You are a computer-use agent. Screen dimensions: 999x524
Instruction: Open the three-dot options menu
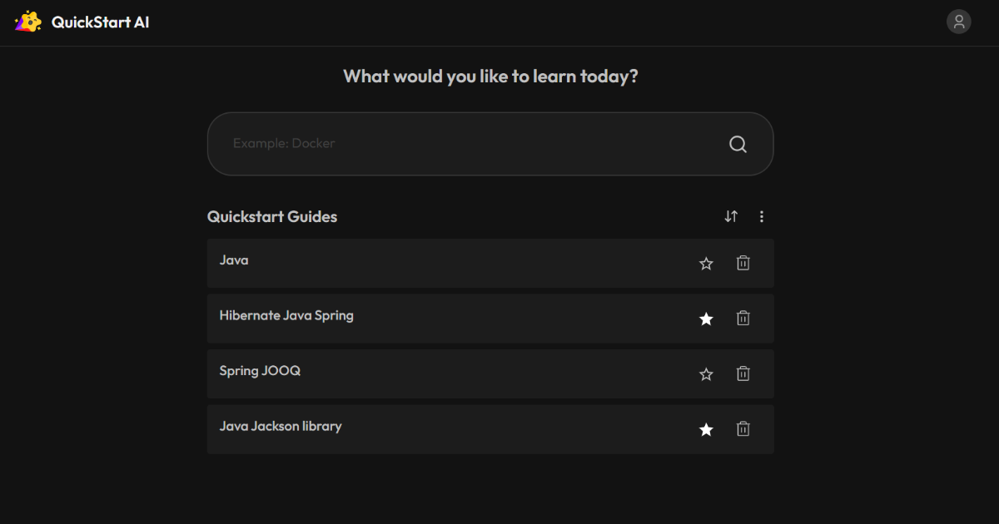pos(762,216)
